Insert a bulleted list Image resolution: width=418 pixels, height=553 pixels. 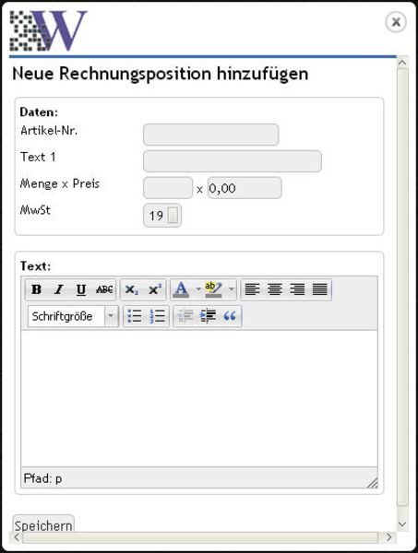tap(135, 315)
